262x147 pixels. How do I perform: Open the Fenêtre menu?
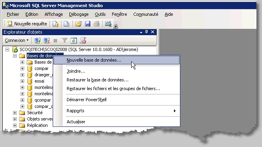click(119, 14)
